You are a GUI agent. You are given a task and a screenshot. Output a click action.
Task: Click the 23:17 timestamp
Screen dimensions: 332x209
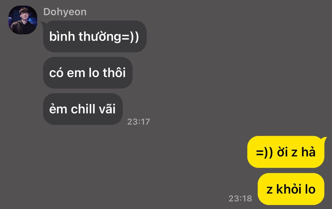[x=139, y=122]
